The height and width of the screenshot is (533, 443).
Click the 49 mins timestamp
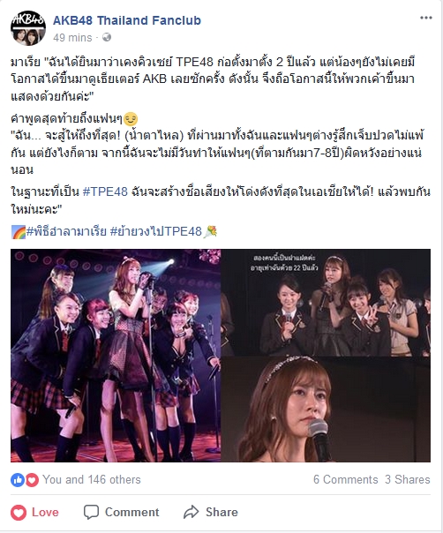72,37
